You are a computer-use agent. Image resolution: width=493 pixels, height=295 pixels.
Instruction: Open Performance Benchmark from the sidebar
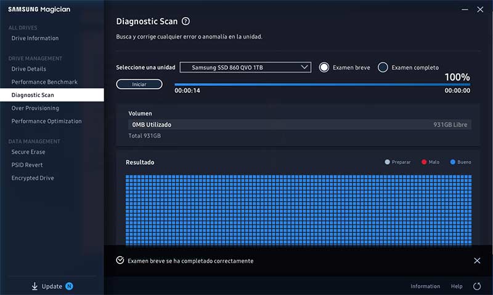pos(44,82)
